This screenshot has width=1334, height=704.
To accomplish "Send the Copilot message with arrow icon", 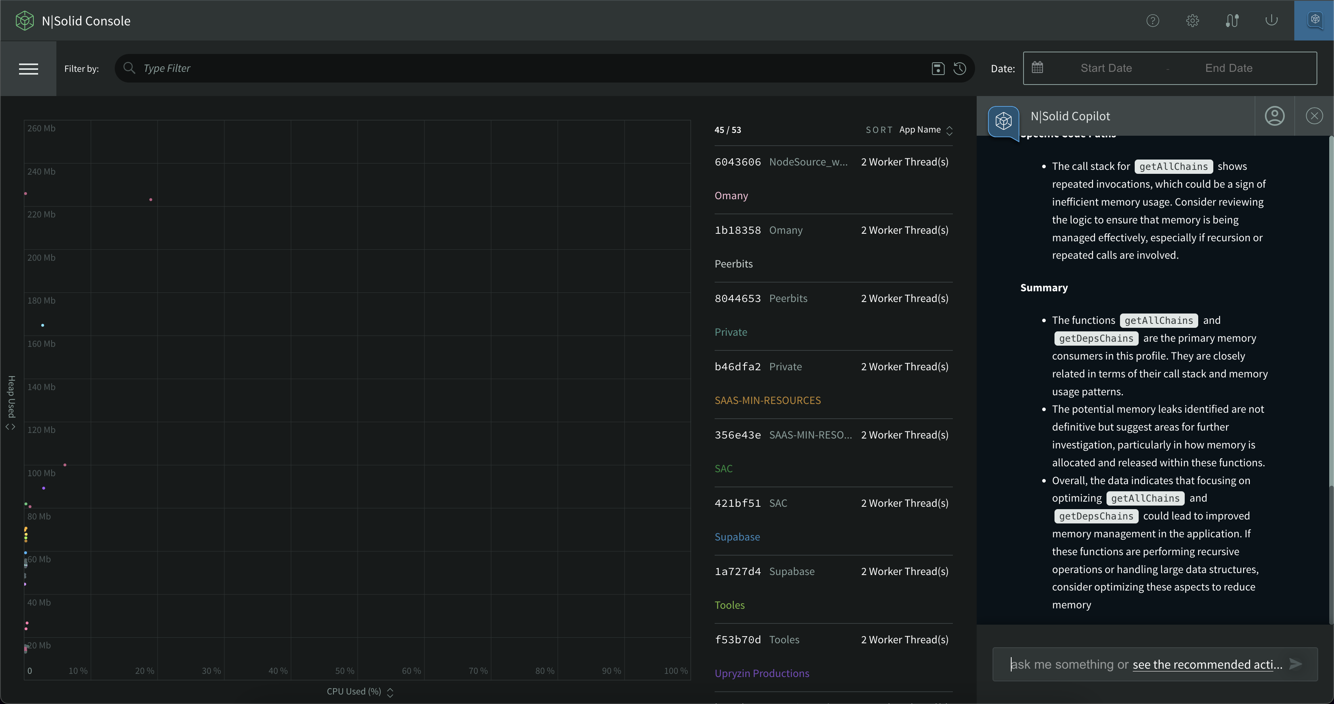I will coord(1295,664).
